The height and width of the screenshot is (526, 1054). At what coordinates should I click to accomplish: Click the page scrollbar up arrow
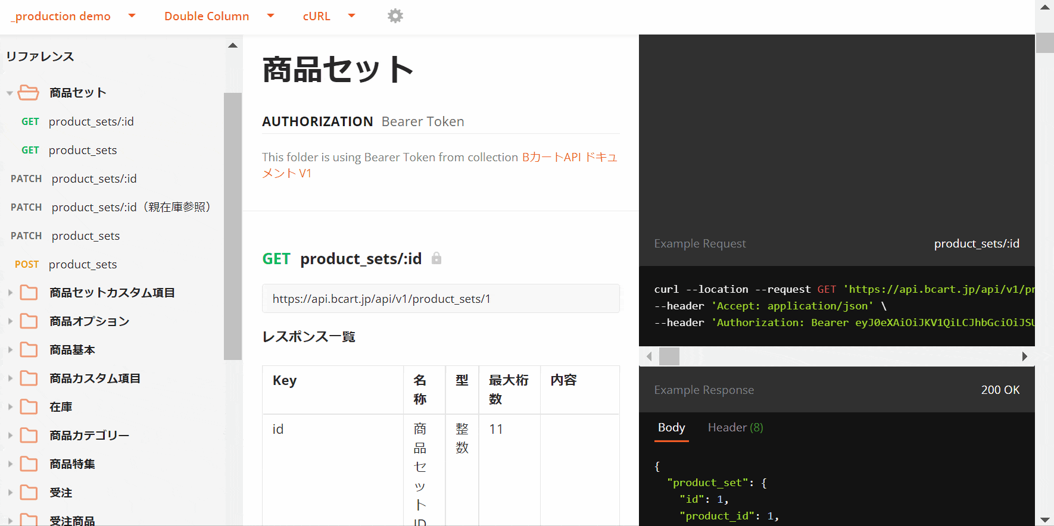coord(1044,7)
